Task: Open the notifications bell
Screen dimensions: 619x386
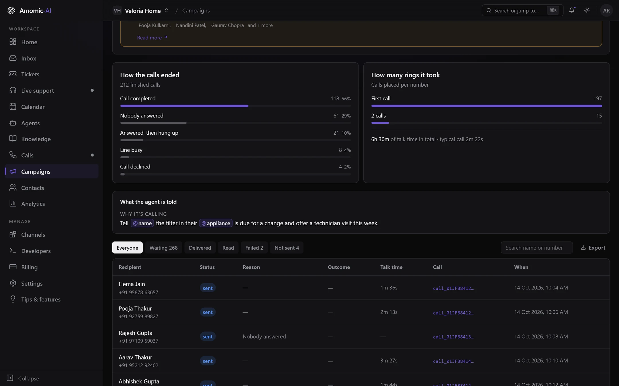Action: point(572,11)
